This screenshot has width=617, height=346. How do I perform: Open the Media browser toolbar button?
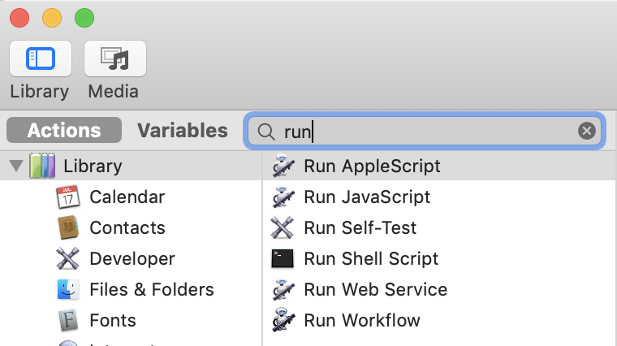click(115, 58)
